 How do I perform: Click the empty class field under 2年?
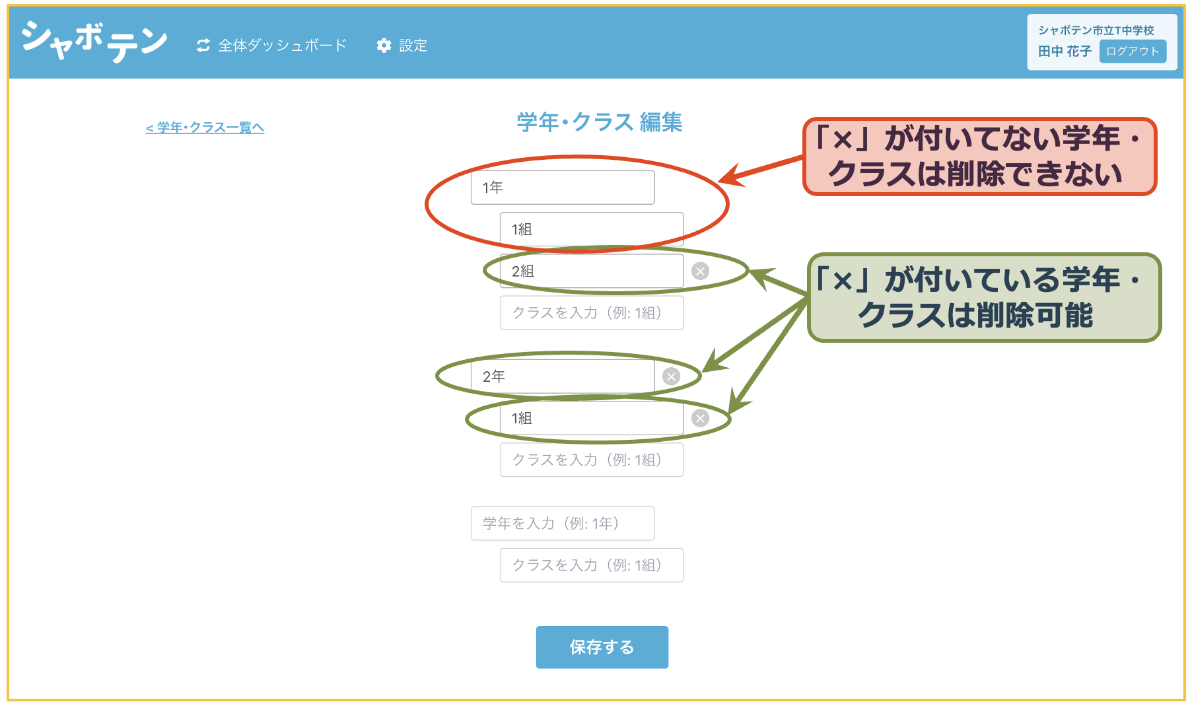click(592, 460)
